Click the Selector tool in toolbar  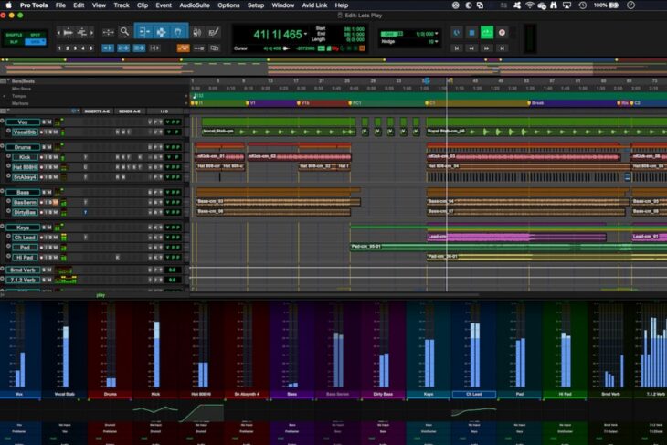coord(161,32)
